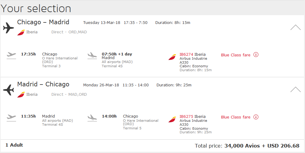The height and width of the screenshot is (153, 305).
Task: Click the Iberia logo next to IB6275
Action: (x=172, y=119)
